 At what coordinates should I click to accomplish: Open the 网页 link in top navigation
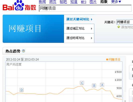click(53, 2)
